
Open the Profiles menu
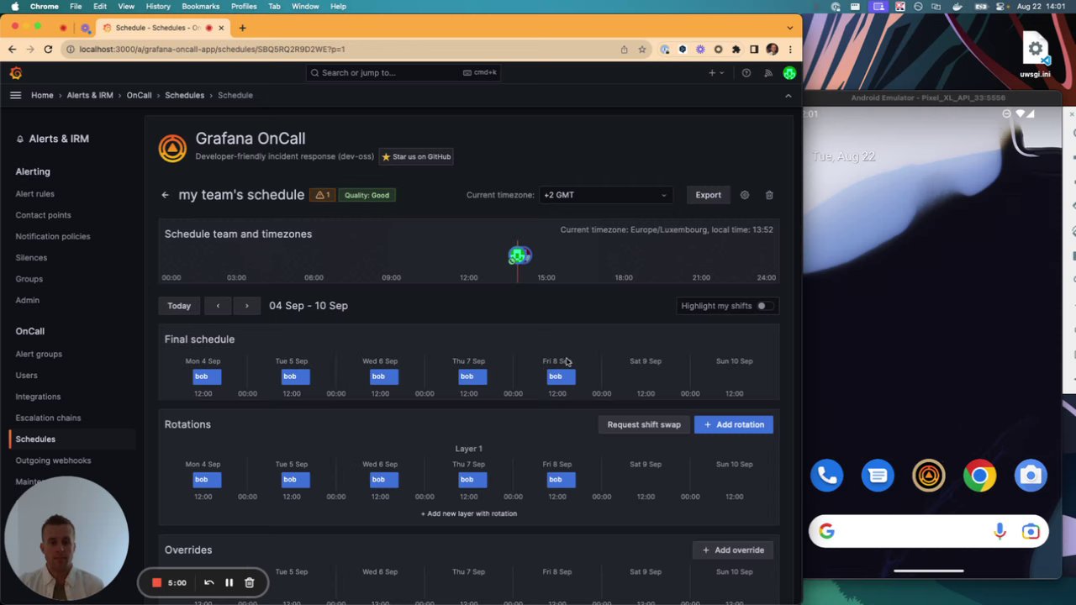click(x=244, y=6)
